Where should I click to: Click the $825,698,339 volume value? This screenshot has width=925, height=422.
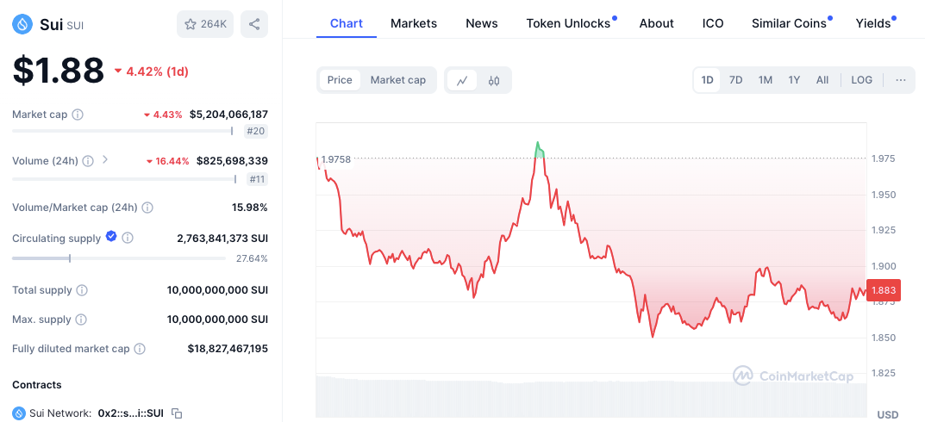(x=233, y=161)
